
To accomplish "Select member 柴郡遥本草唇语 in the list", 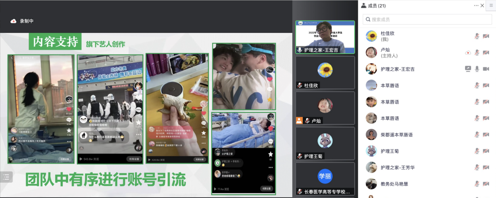I will pyautogui.click(x=396, y=135).
